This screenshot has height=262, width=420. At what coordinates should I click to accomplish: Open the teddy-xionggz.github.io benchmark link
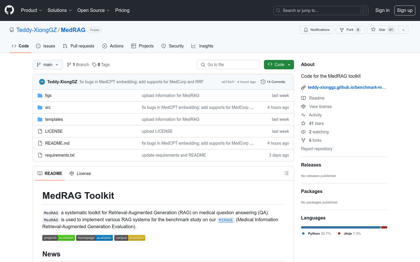347,87
